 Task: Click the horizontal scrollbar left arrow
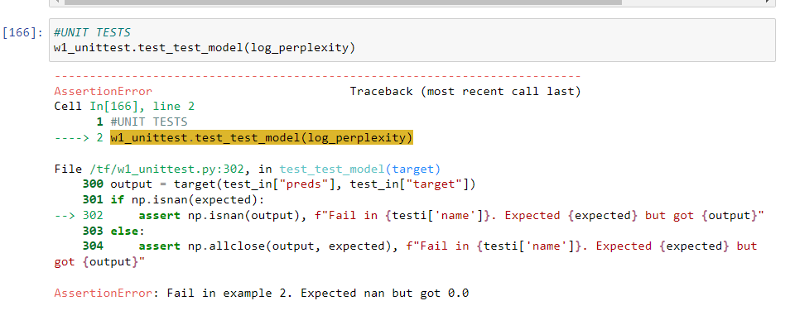[57, 2]
